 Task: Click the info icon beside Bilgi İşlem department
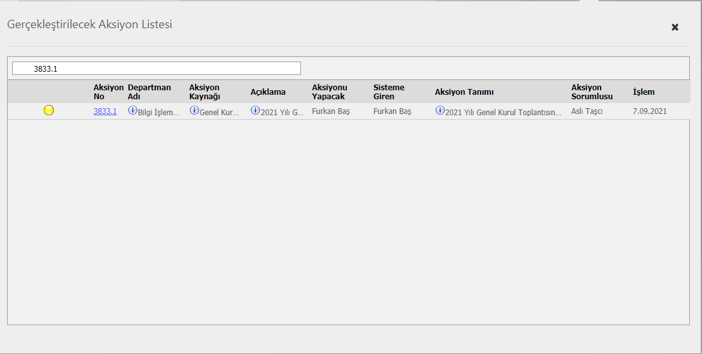(133, 111)
